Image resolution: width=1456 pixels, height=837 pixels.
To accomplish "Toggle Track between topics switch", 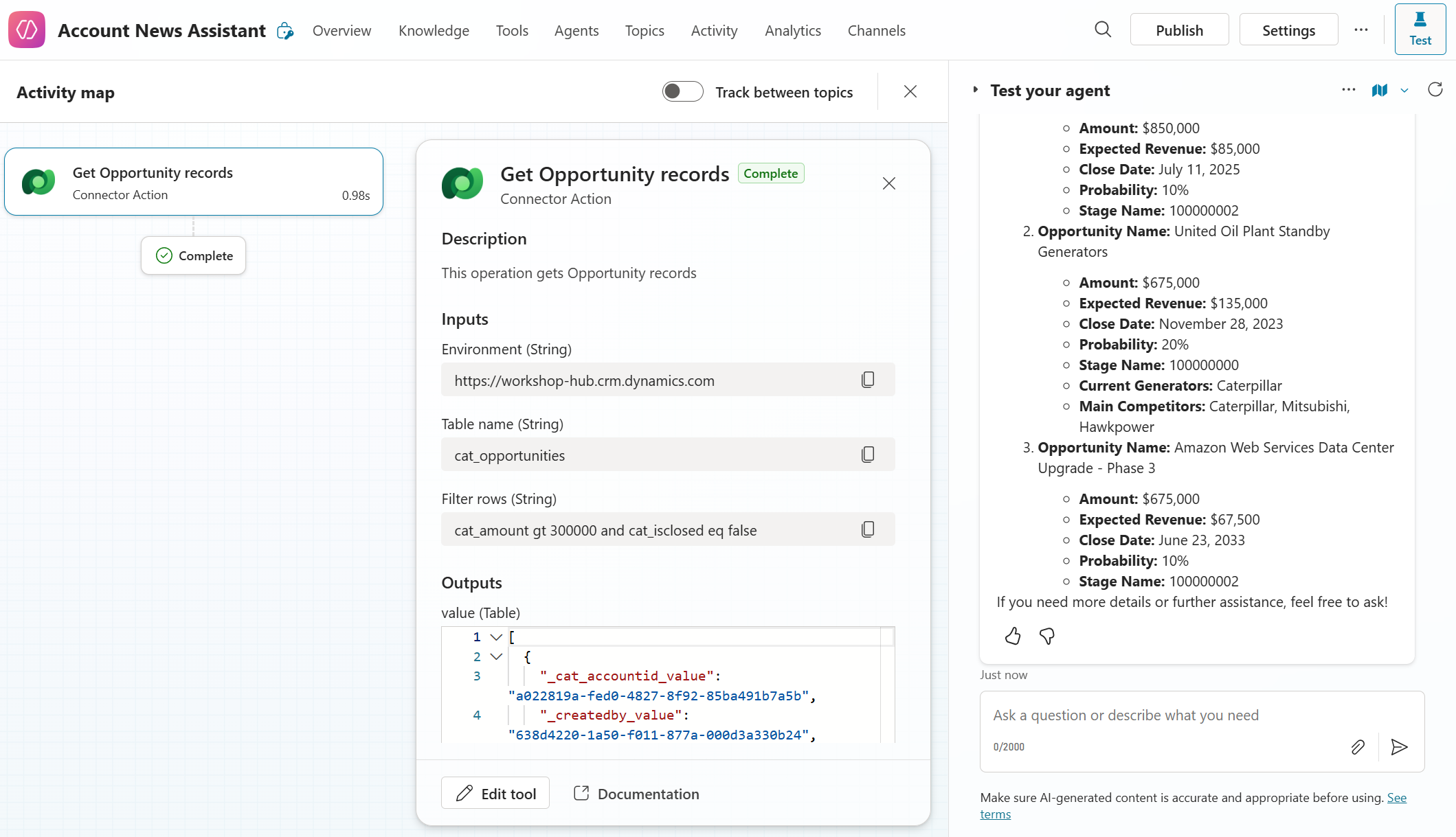I will point(682,92).
